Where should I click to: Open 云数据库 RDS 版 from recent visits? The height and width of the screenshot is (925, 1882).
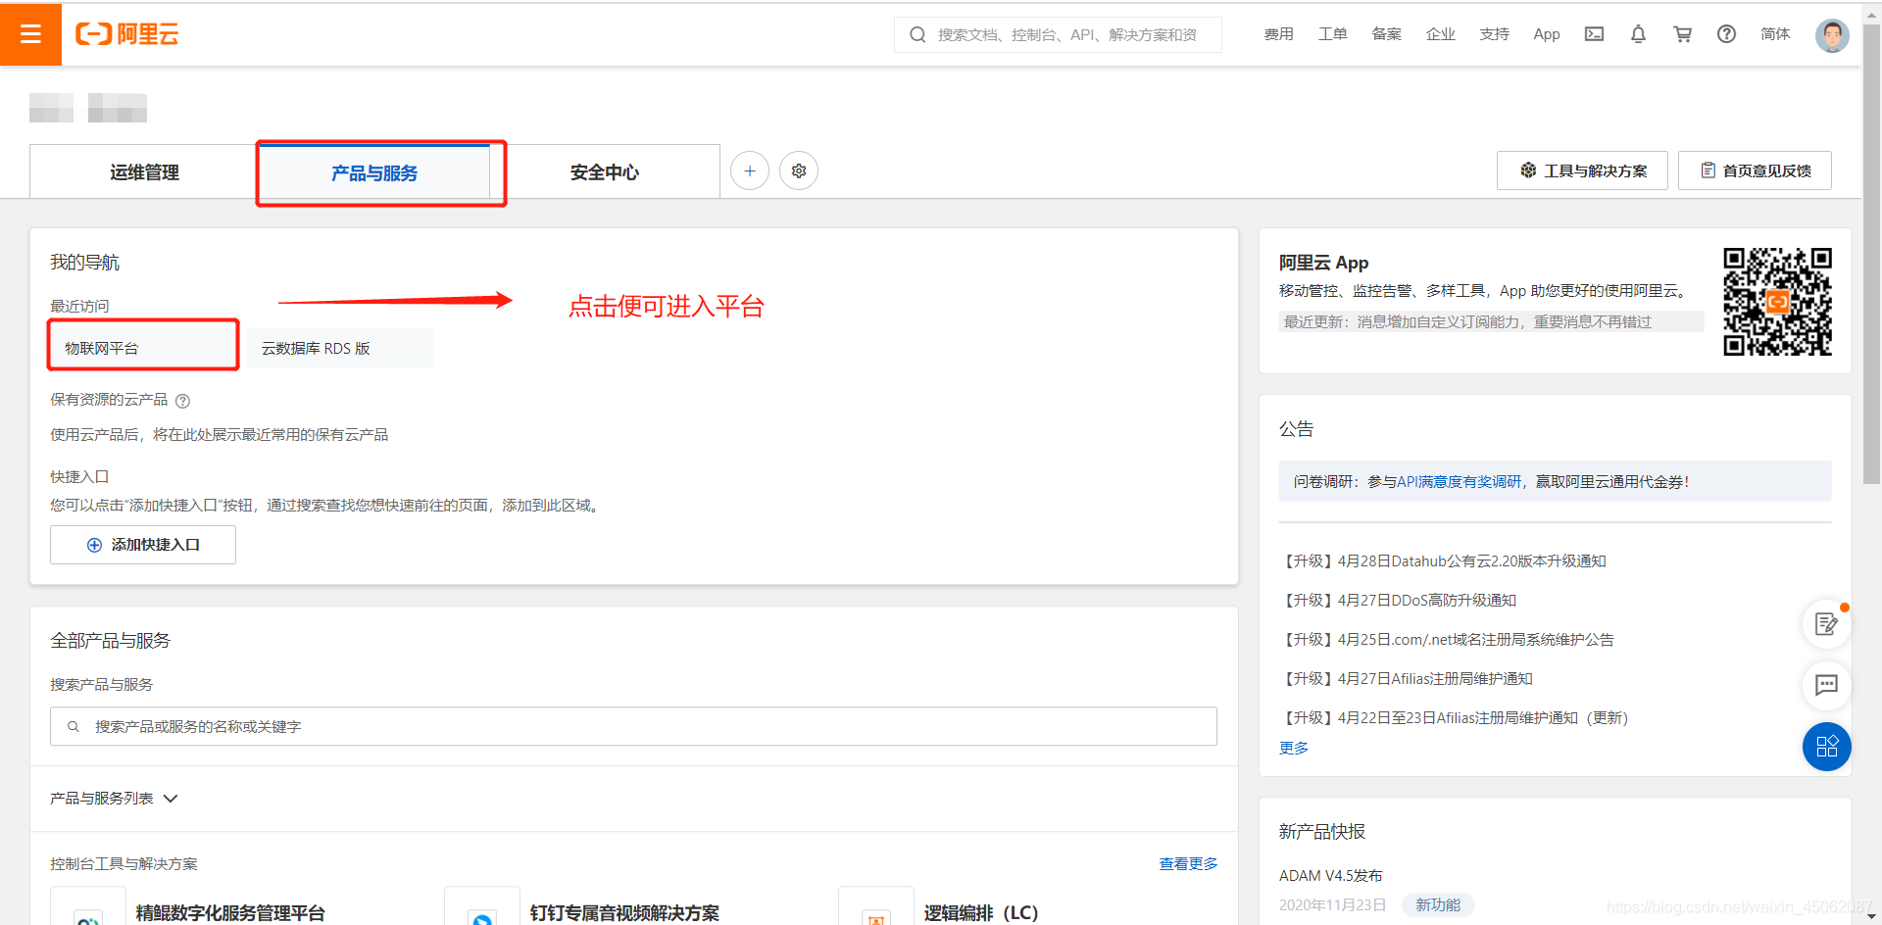click(340, 348)
